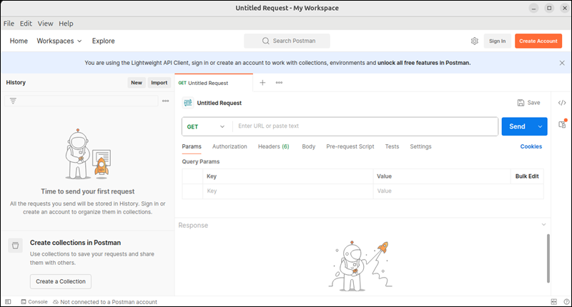Viewport: 572px width, 307px height.
Task: Click the response pane vertical scrollbar
Action: 548,258
